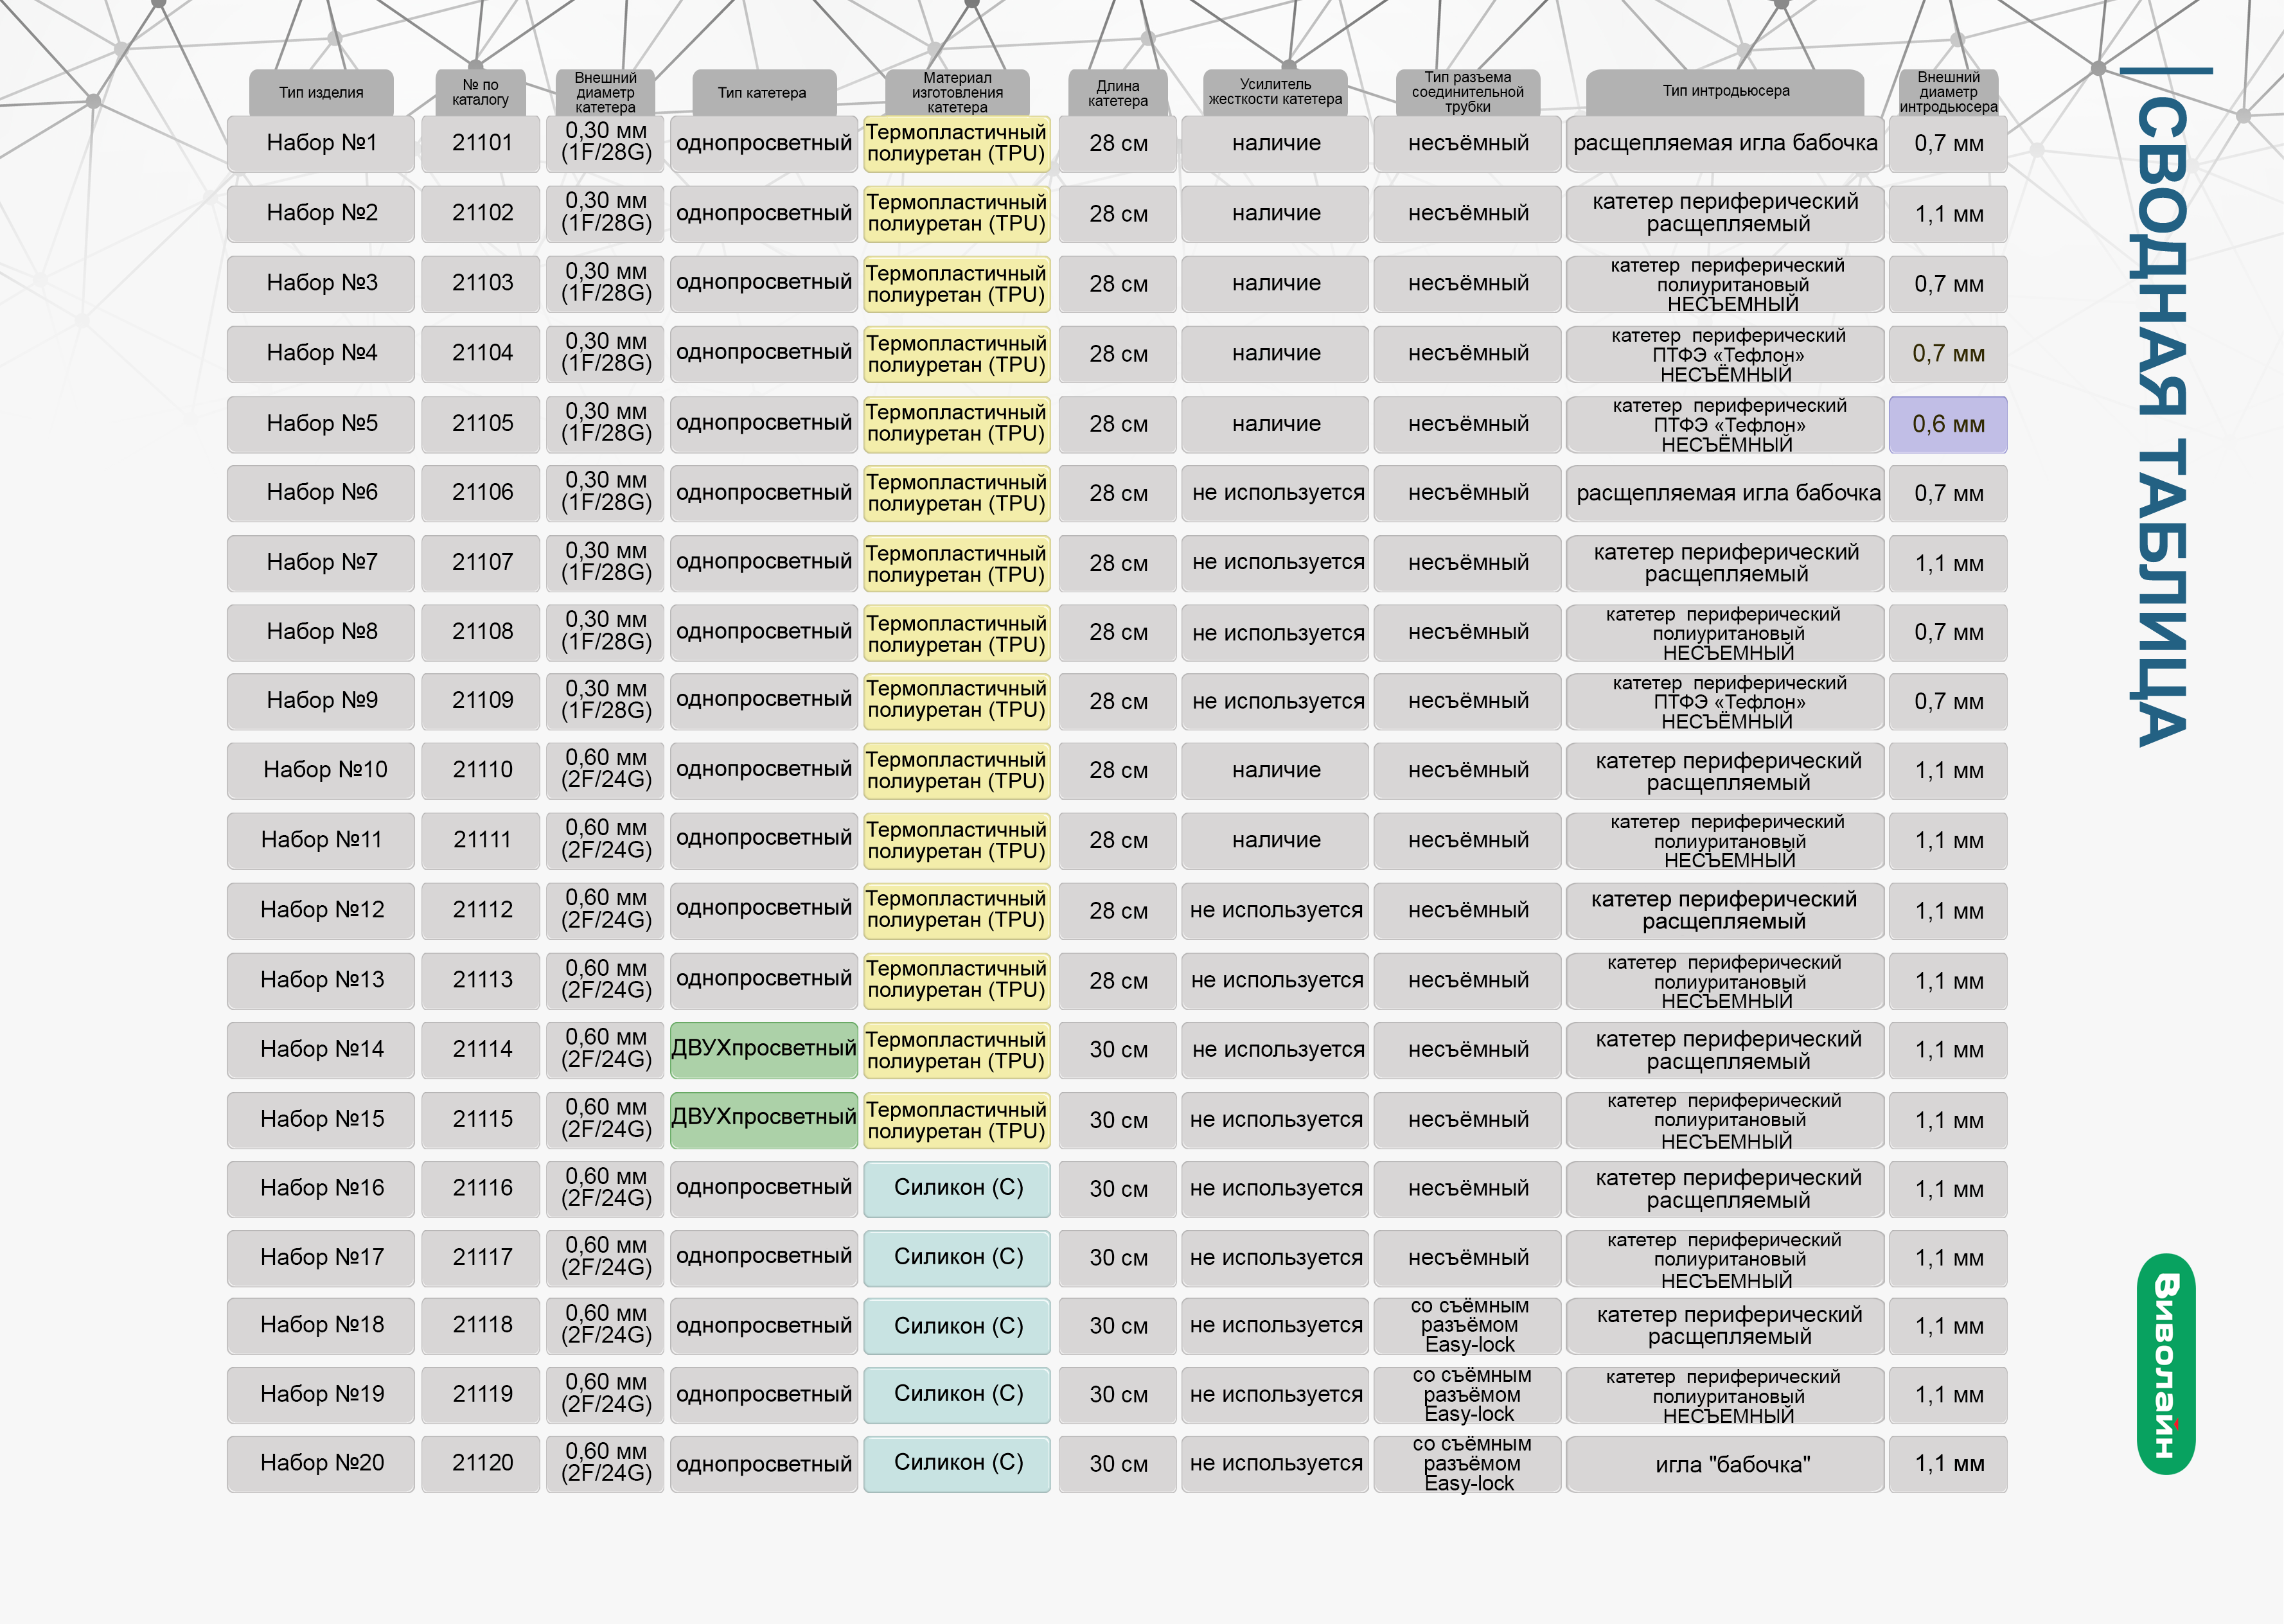The width and height of the screenshot is (2284, 1624).
Task: Click 'со съёмным разъёмом Easy-lock' for Набор №19
Action: tap(1468, 1395)
